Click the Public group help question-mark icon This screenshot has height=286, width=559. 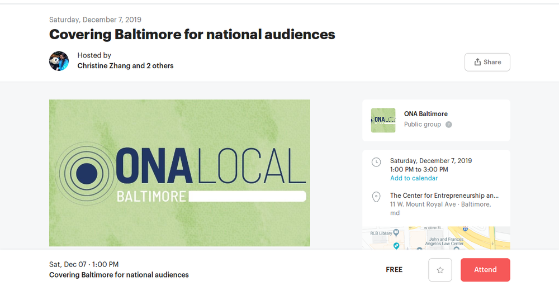pos(449,125)
